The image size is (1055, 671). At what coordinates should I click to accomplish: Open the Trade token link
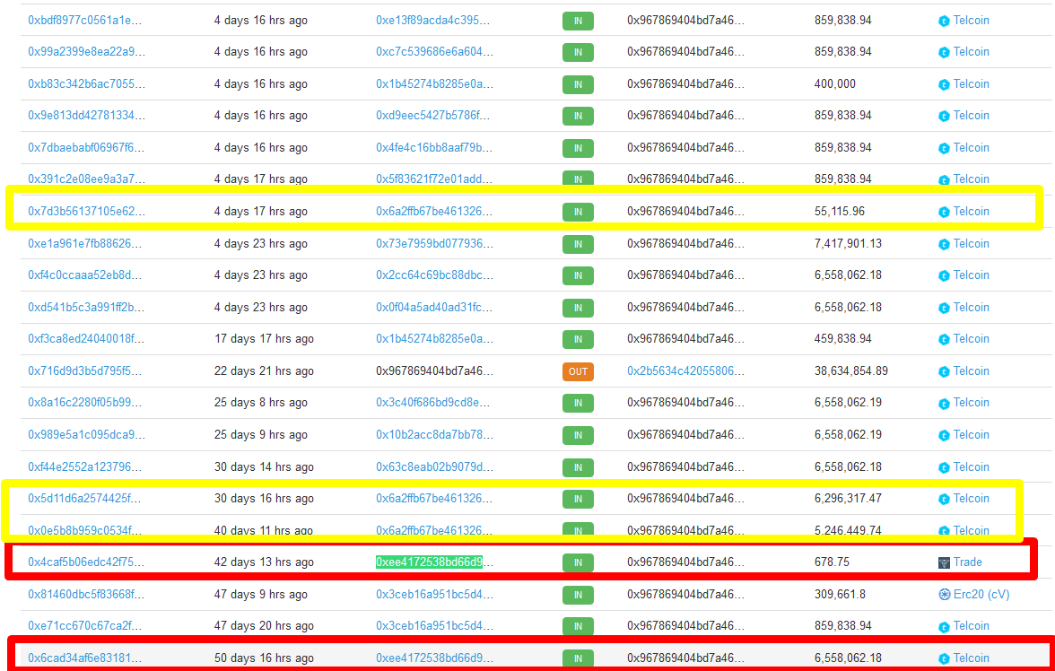967,562
